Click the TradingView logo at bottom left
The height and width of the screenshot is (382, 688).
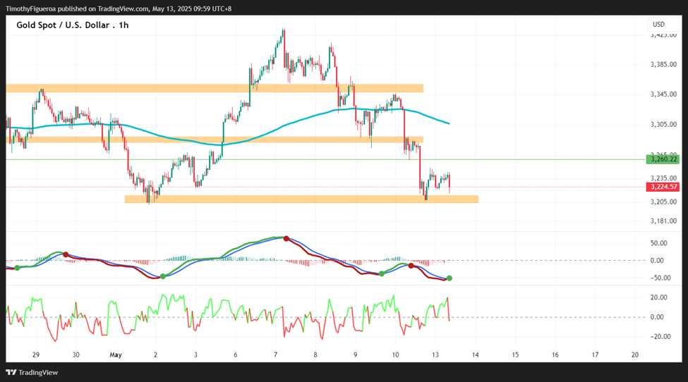[32, 372]
